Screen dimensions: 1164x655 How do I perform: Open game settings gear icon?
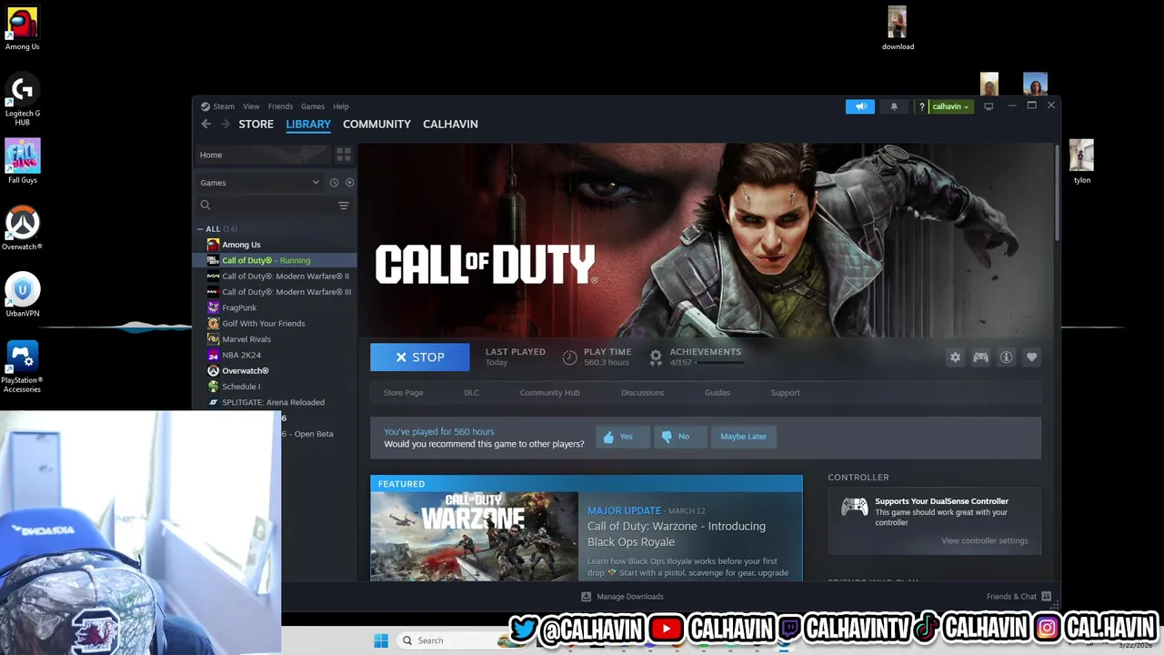[x=955, y=358]
